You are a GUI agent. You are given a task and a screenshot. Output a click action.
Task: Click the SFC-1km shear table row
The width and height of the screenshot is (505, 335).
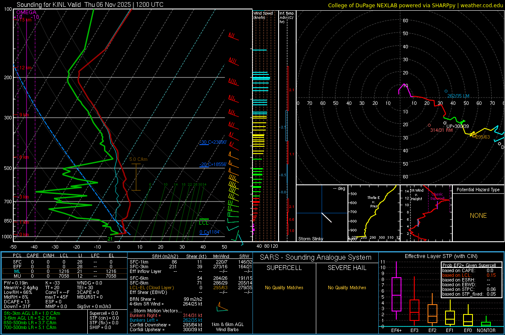click(x=191, y=262)
